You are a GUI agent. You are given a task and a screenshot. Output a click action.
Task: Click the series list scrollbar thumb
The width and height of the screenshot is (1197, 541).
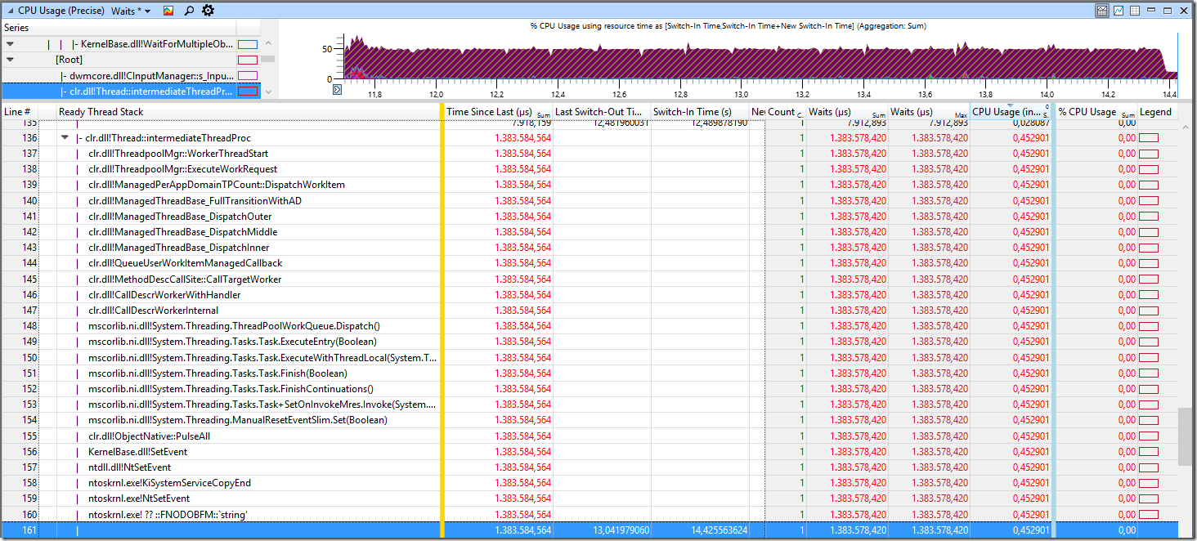tap(268, 59)
